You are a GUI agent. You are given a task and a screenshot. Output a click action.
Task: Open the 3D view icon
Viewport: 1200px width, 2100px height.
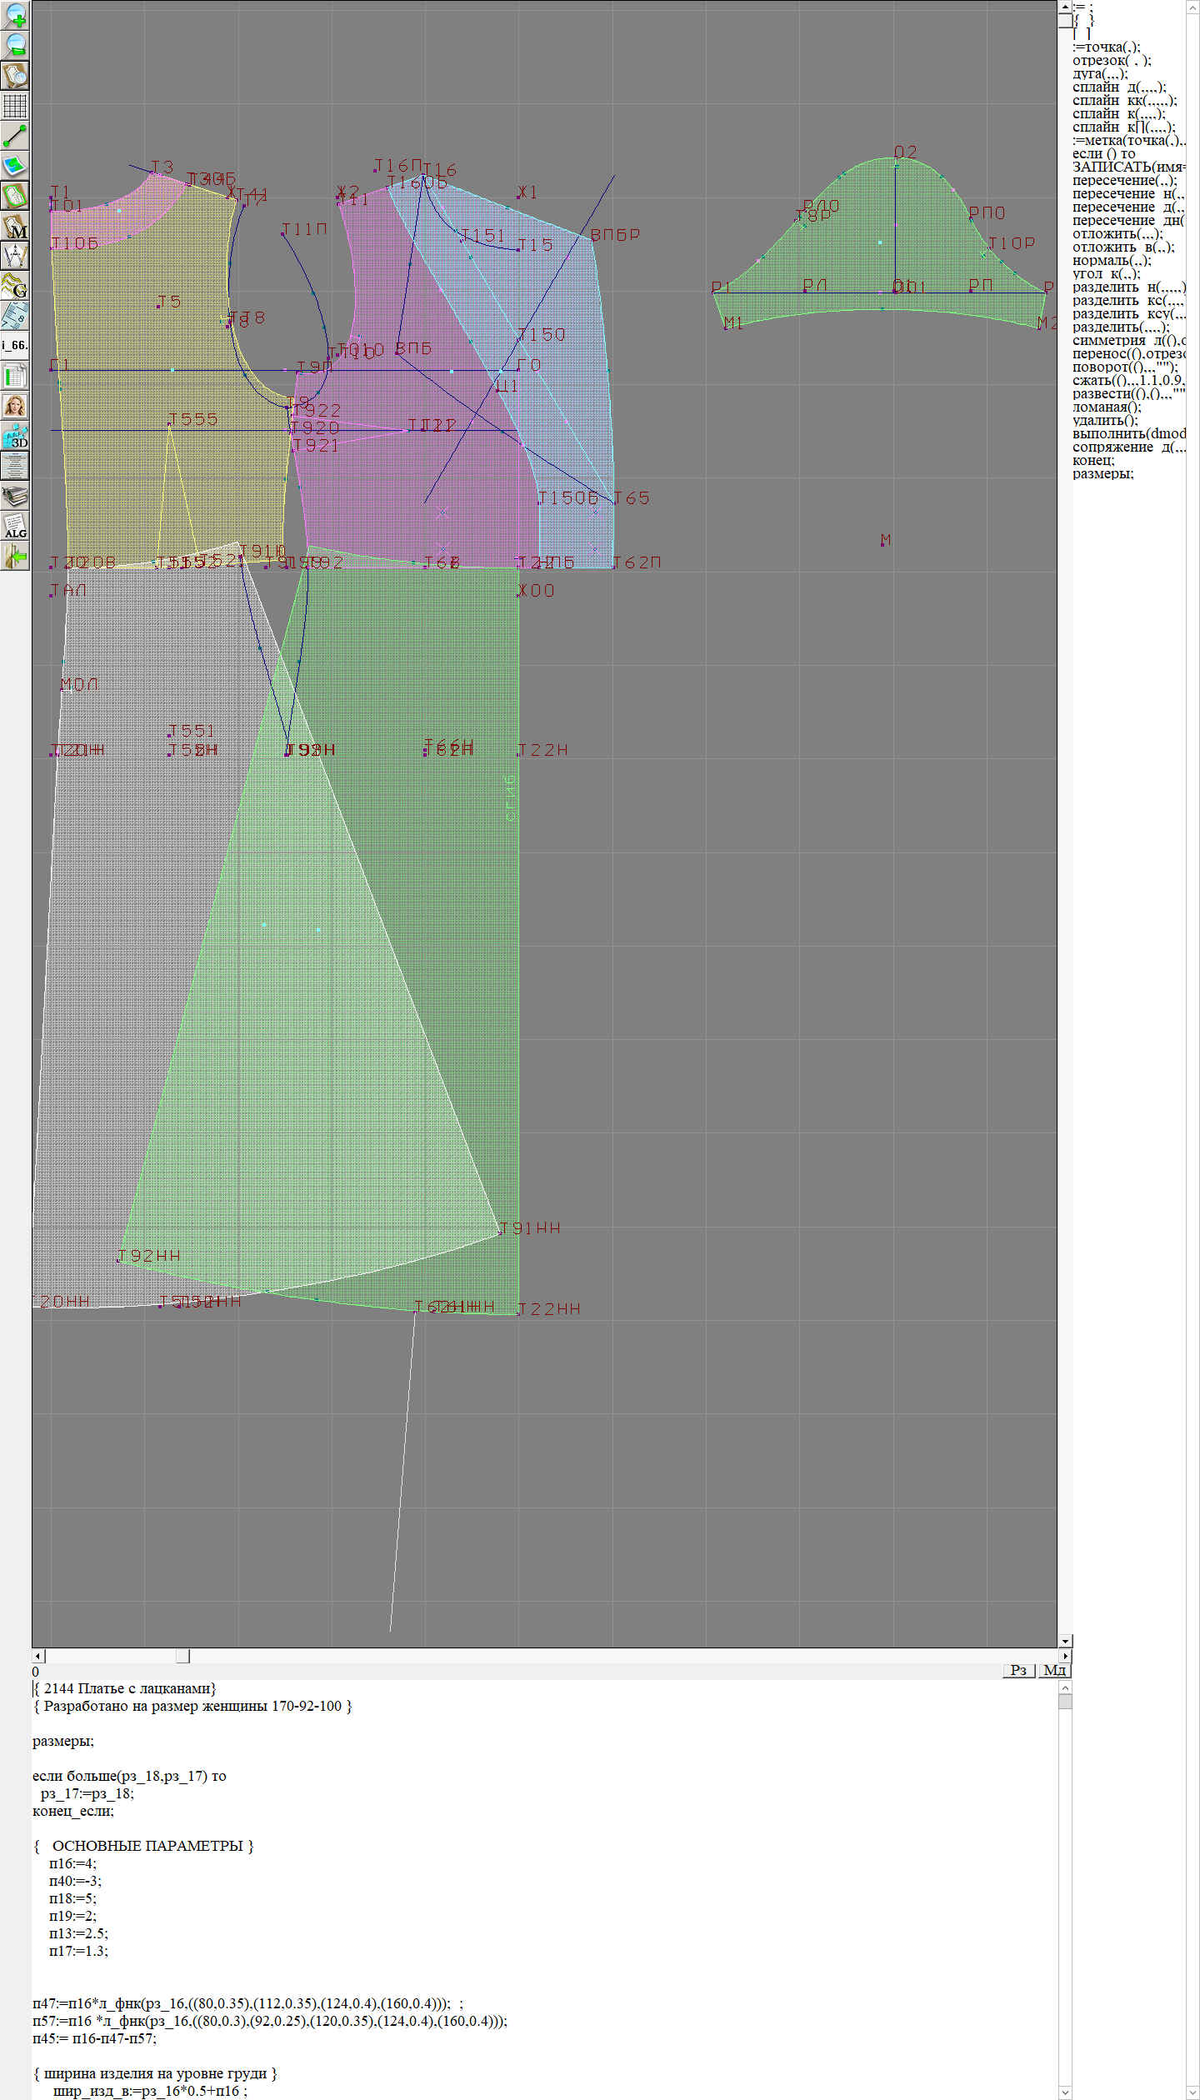[15, 436]
